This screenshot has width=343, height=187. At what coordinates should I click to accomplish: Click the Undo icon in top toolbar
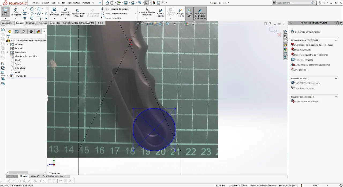(x=139, y=3)
